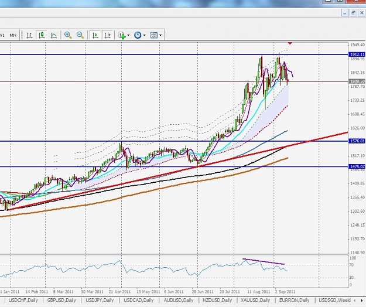Click the RSI level 30 label
This screenshot has width=366, height=307.
[351, 277]
